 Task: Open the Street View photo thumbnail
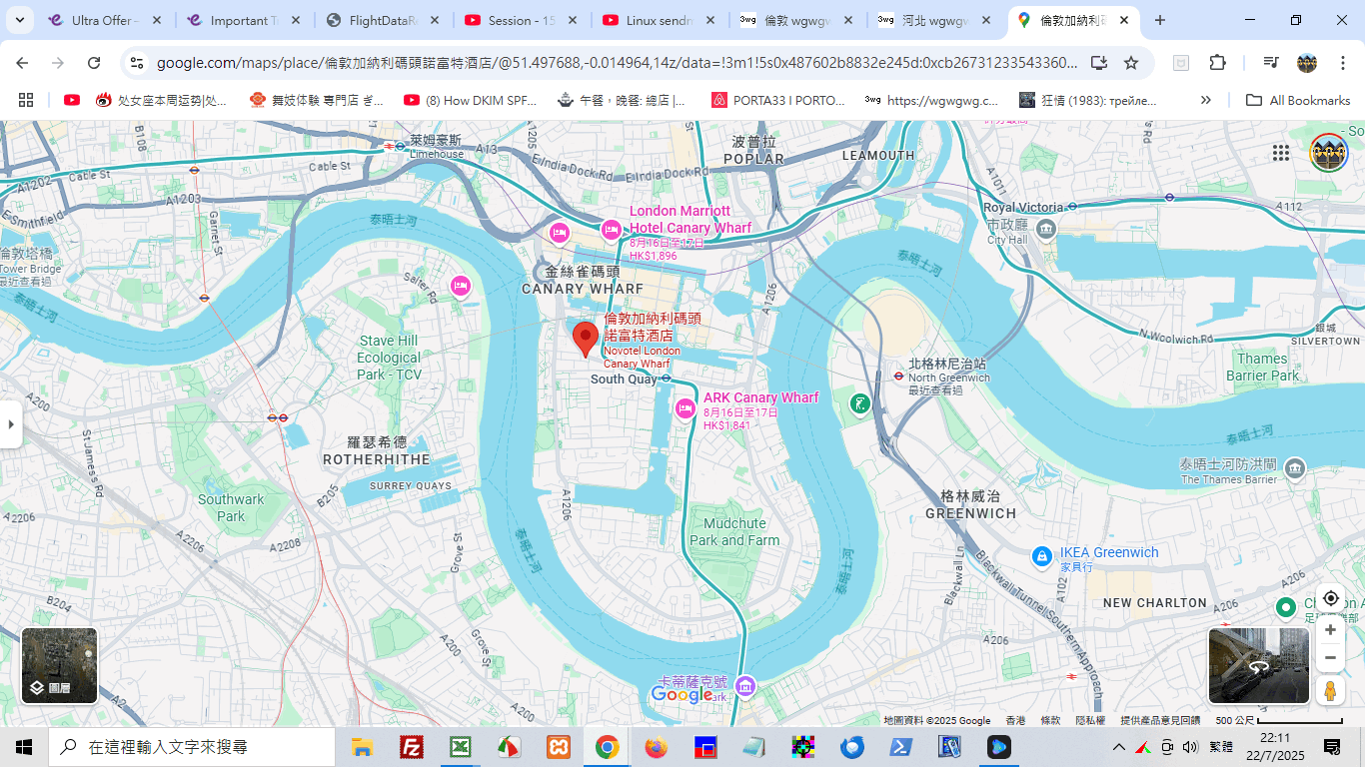click(1258, 665)
